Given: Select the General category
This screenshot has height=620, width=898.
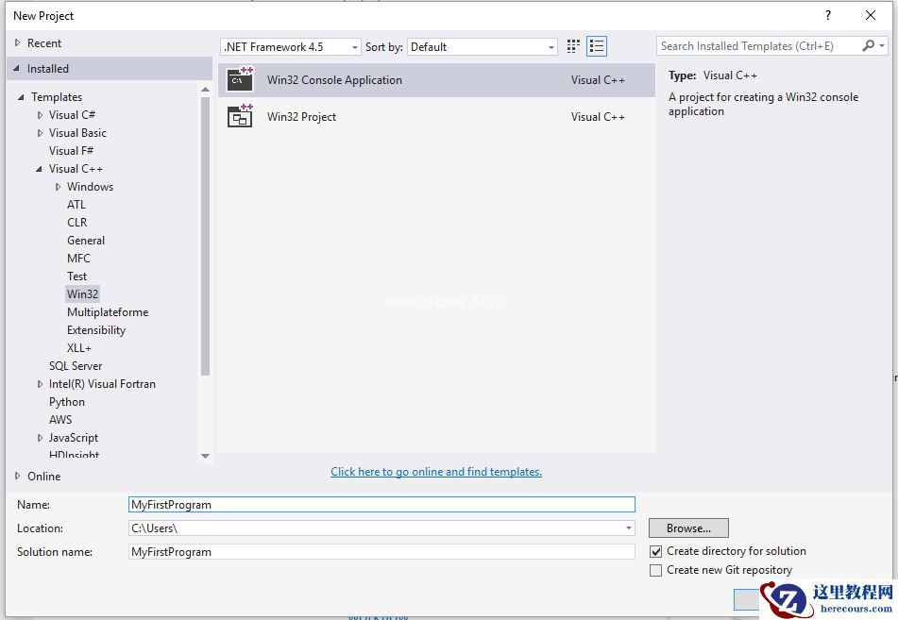Looking at the screenshot, I should pos(86,241).
